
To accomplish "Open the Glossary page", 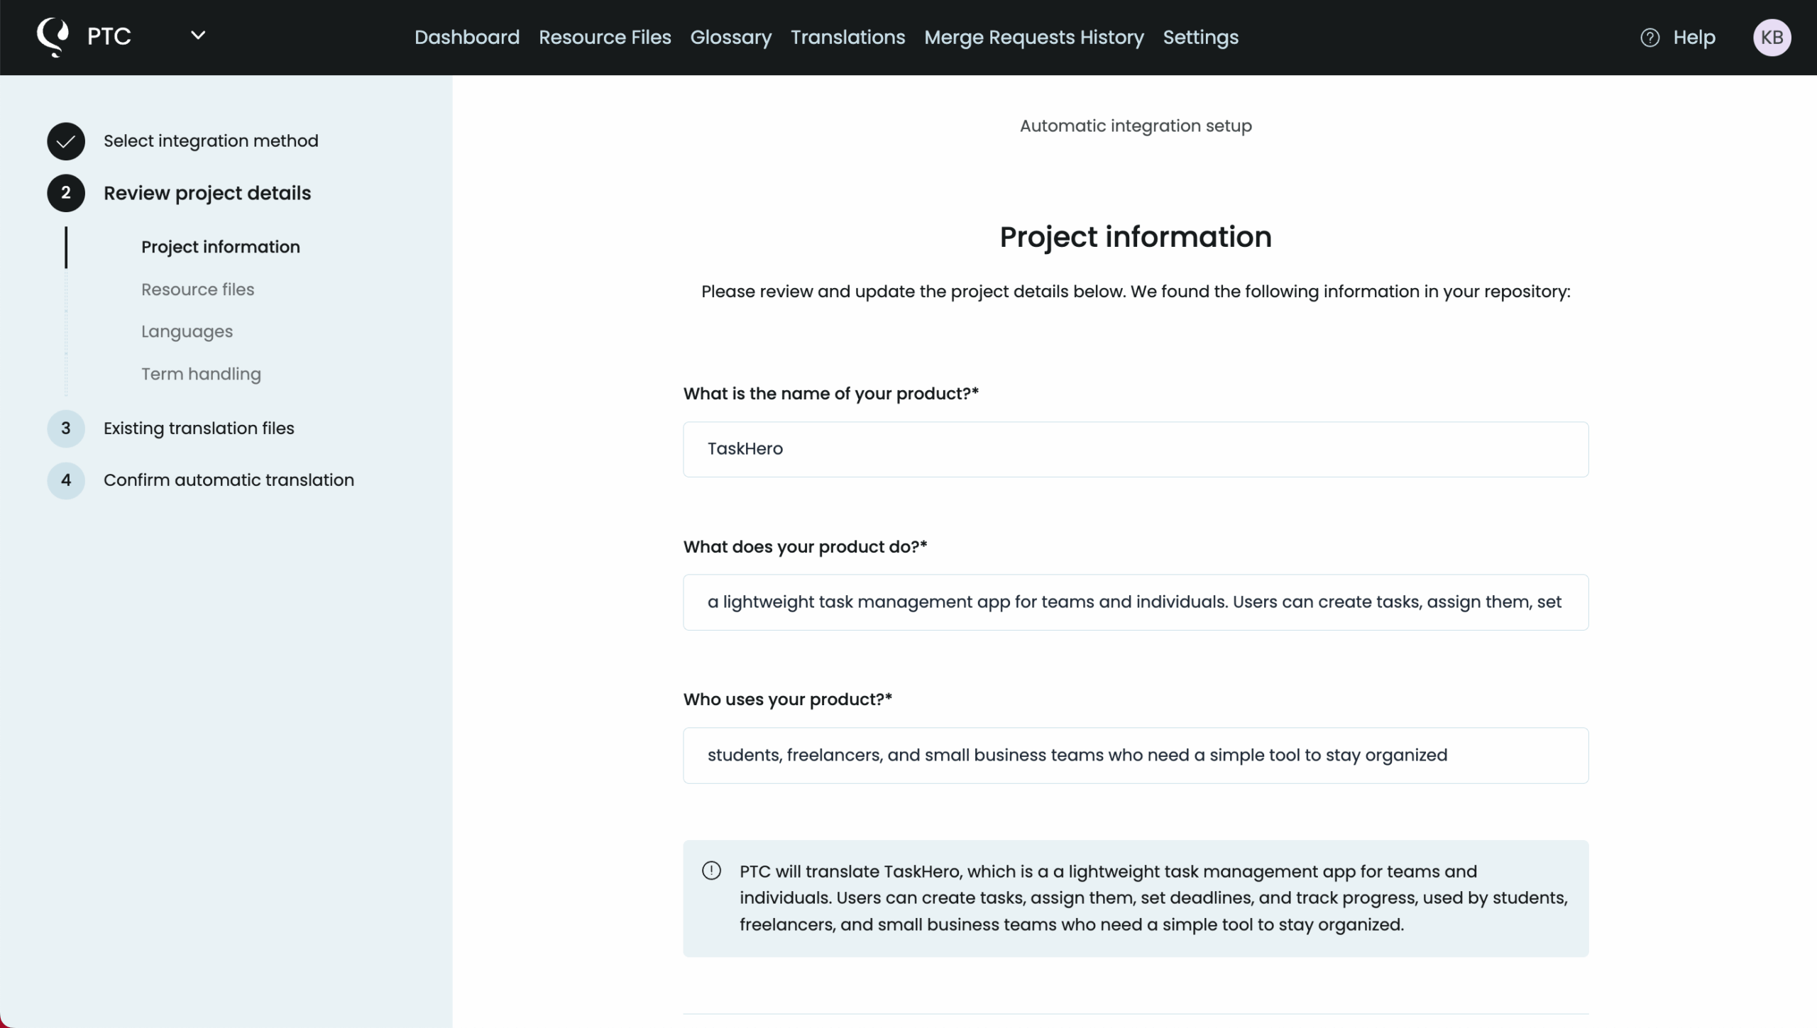I will coord(730,37).
